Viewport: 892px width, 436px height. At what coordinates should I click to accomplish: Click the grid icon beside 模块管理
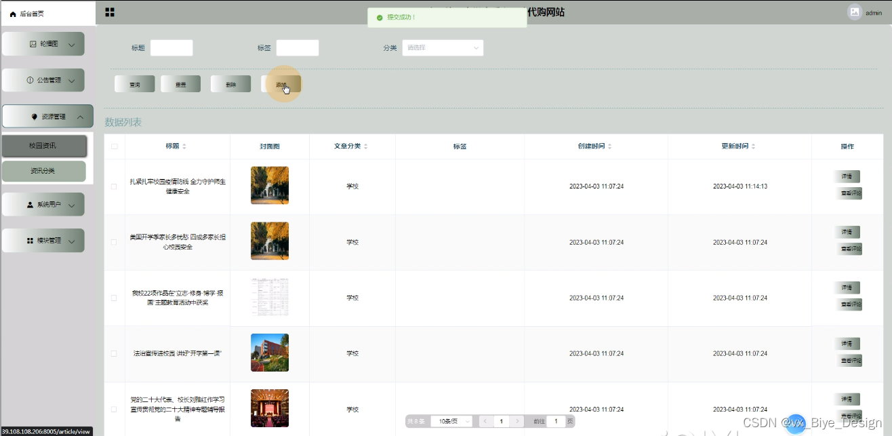[30, 241]
